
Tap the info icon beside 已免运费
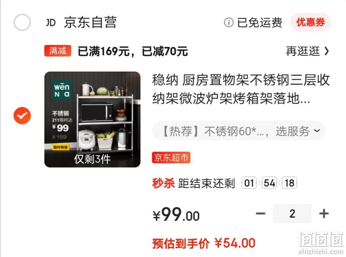coord(229,22)
